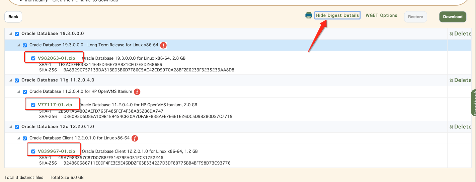Click 'Oracle Database 11.2.0.4.0 for HP OpenVMS Itanium, 2.0 GB'

[x=138, y=105]
